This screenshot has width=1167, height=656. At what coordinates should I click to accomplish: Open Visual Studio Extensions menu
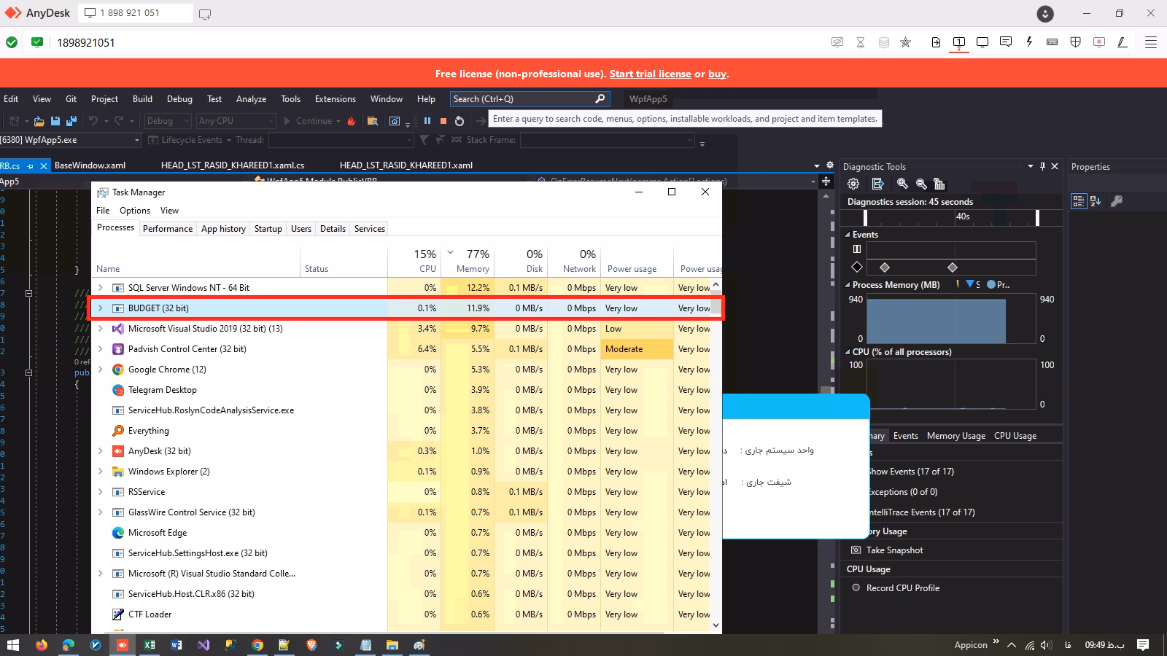coord(336,99)
